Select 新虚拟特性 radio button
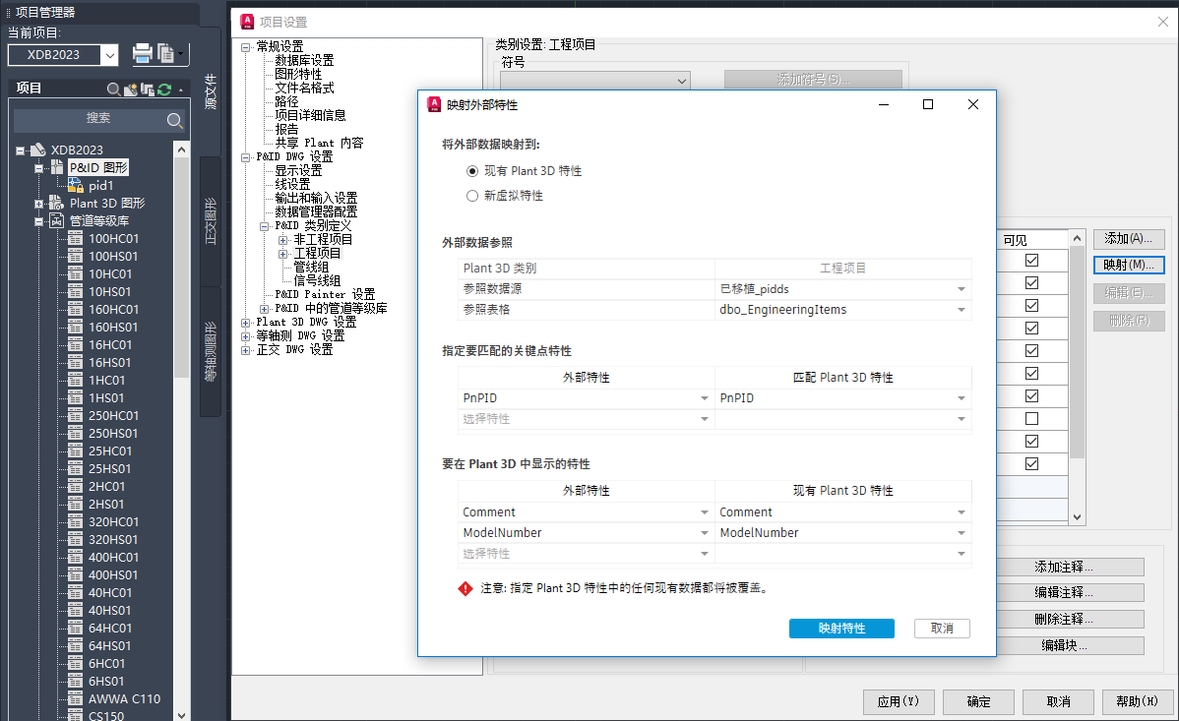Screen dimensions: 1179x721 pyautogui.click(x=472, y=196)
